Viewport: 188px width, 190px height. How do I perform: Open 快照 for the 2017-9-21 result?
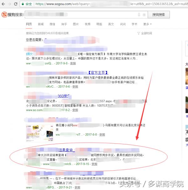click(x=77, y=187)
